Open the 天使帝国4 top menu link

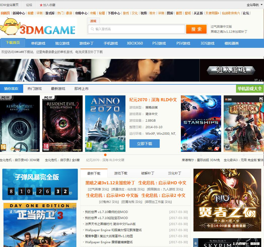click(x=212, y=13)
